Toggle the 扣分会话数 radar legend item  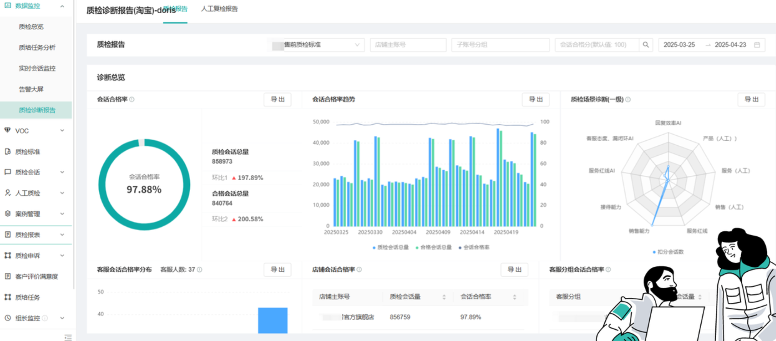668,252
